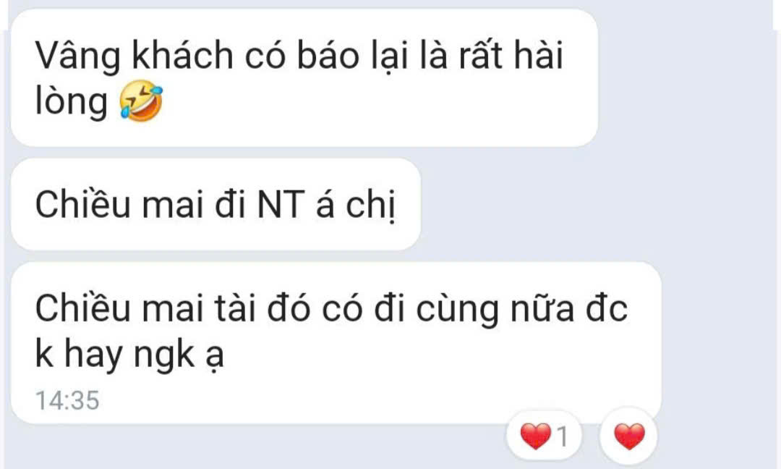Click the word "báo" in the first message
Viewport: 781px width, 469px height.
click(x=328, y=54)
